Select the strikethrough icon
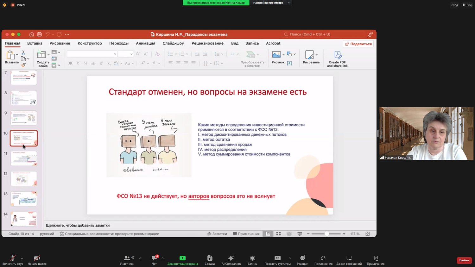475x267 pixels. coord(93,63)
